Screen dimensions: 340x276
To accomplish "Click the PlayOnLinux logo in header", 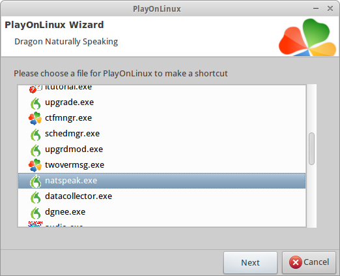I will (x=307, y=37).
